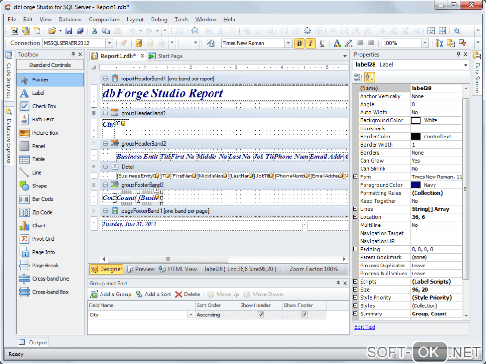Viewport: 486px width, 364px height.
Task: Uncheck Show Footer for City group
Action: tap(304, 315)
